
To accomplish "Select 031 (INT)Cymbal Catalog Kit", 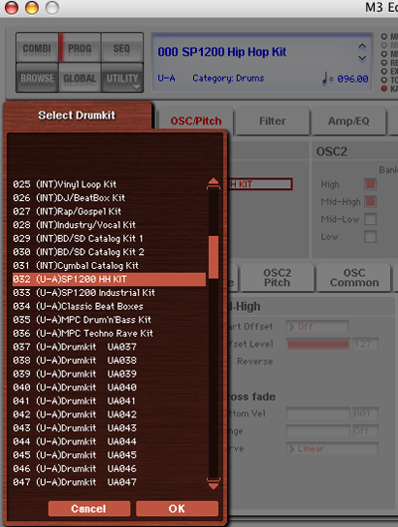I will point(109,266).
